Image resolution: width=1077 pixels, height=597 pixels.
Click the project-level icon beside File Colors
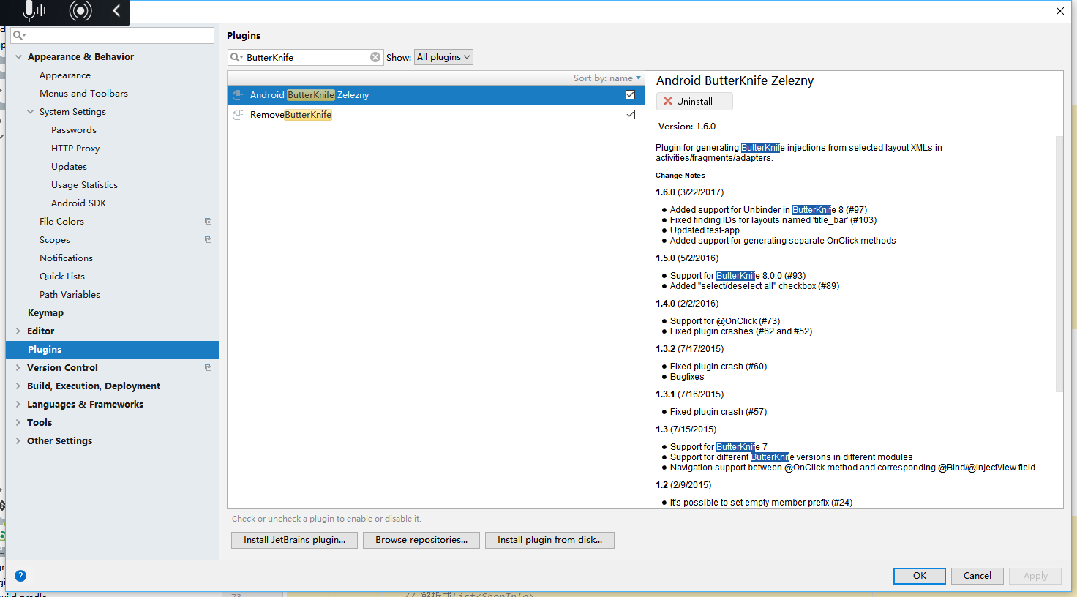(x=208, y=222)
